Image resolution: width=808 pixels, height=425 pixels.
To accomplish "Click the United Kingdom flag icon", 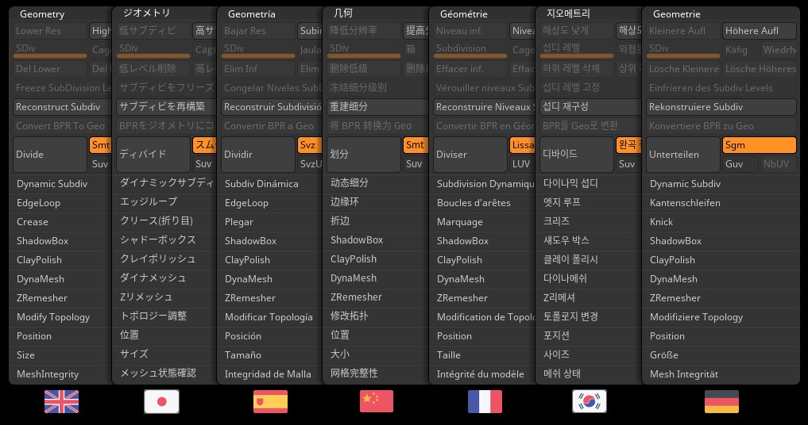I will (61, 401).
